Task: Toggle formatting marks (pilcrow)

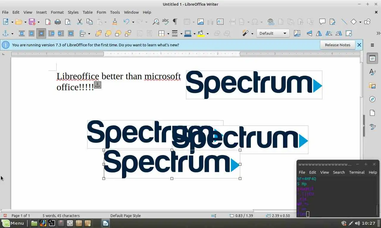Action: click(175, 22)
